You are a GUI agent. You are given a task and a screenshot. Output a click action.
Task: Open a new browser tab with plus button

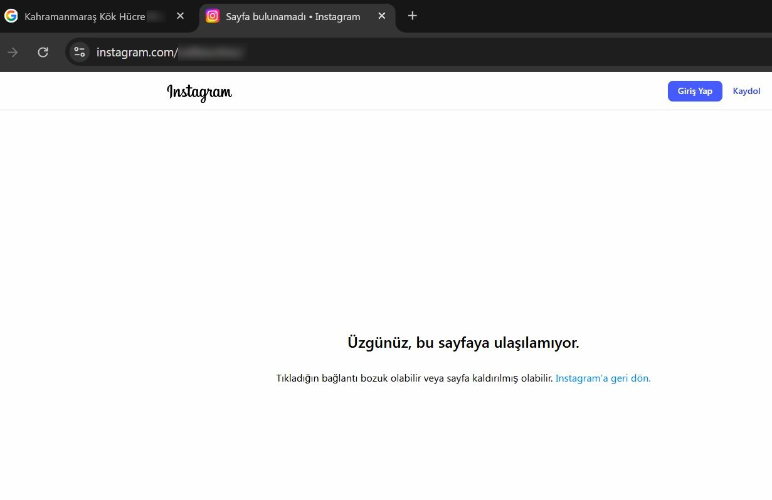pyautogui.click(x=412, y=16)
